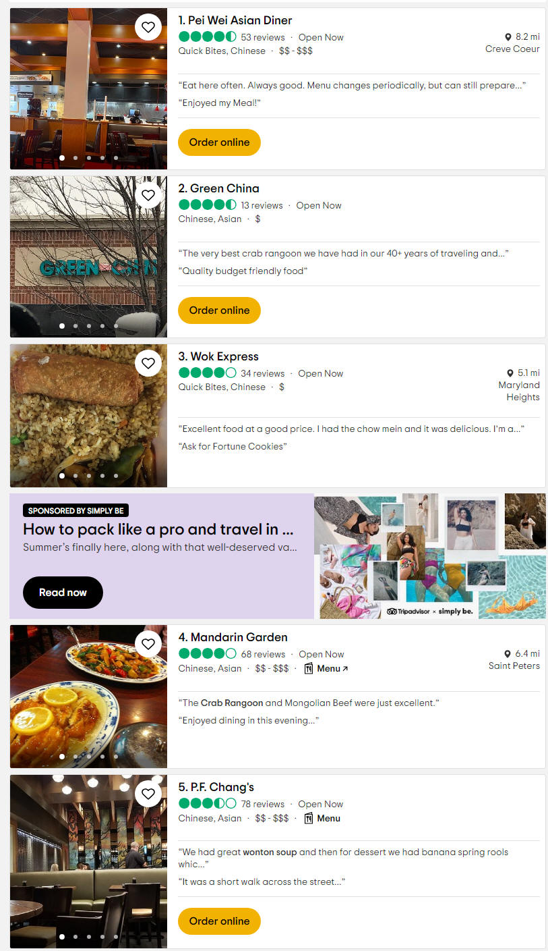The width and height of the screenshot is (548, 951).
Task: Order online from P.F. Chang's
Action: click(219, 921)
